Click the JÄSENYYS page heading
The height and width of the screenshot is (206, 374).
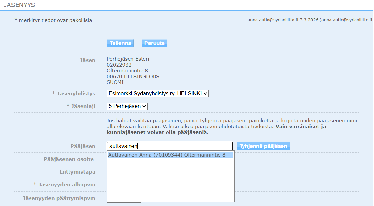[x=19, y=5]
